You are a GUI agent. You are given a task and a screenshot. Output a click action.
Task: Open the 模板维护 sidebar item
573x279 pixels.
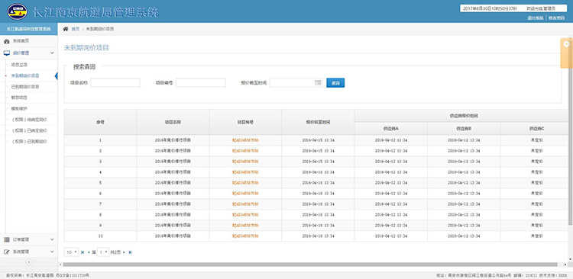tap(19, 109)
